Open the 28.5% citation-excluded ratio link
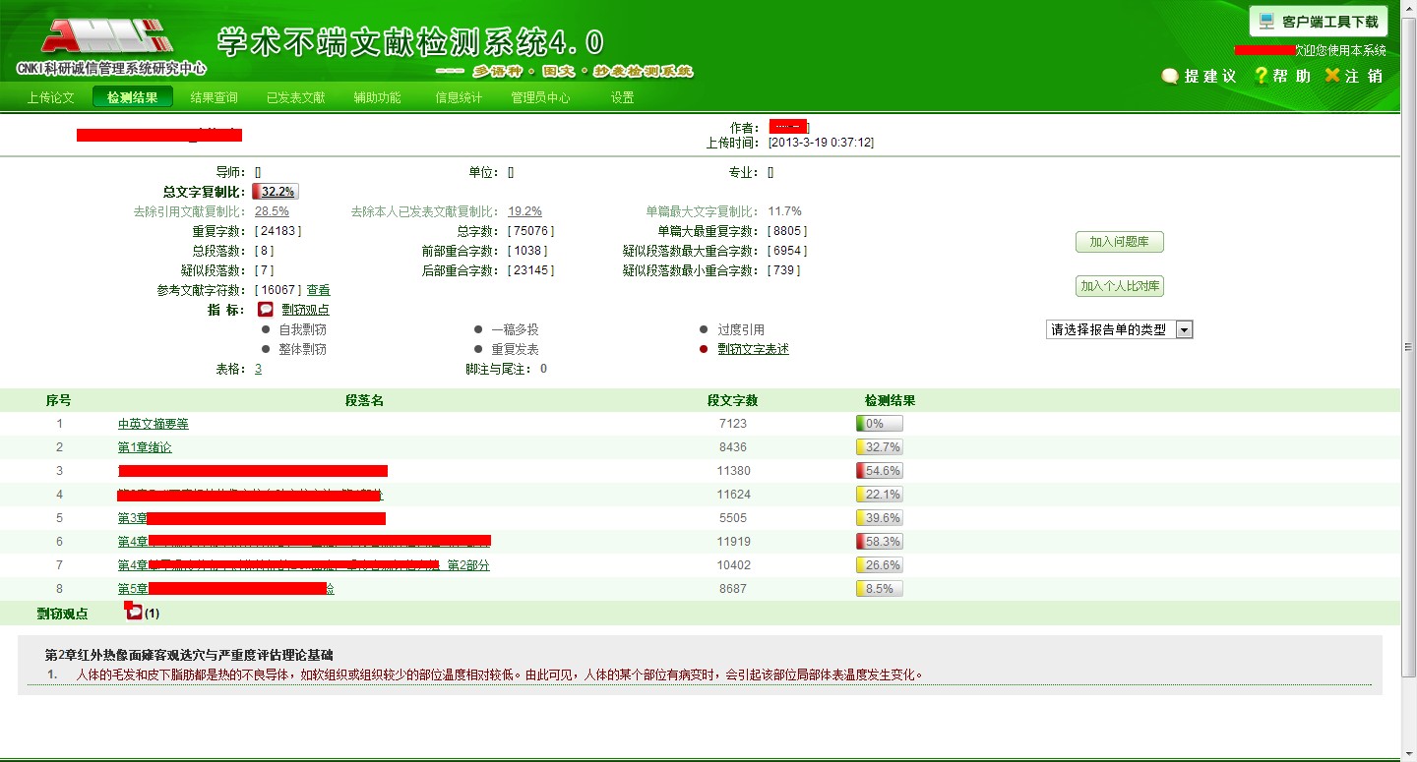Image resolution: width=1417 pixels, height=762 pixels. coord(272,211)
